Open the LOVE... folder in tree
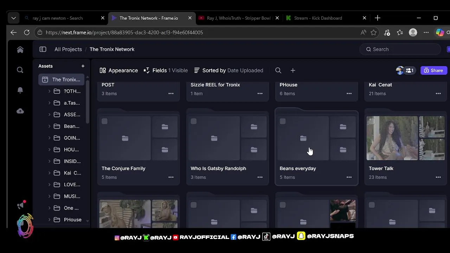This screenshot has width=450, height=253. point(72,184)
